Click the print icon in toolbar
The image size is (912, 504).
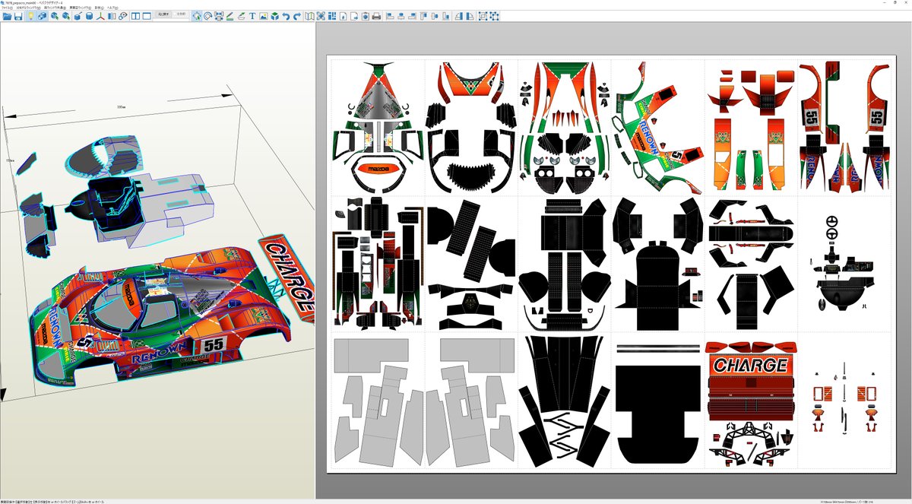pos(375,15)
